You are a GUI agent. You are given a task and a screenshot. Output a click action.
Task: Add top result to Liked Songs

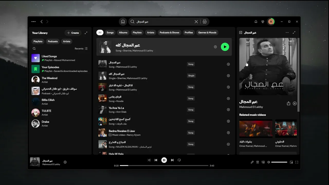point(215,47)
